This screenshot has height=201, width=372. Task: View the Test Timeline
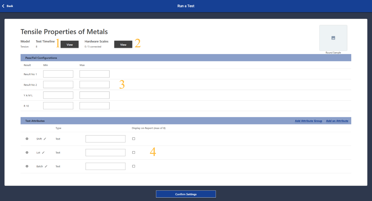tap(69, 45)
